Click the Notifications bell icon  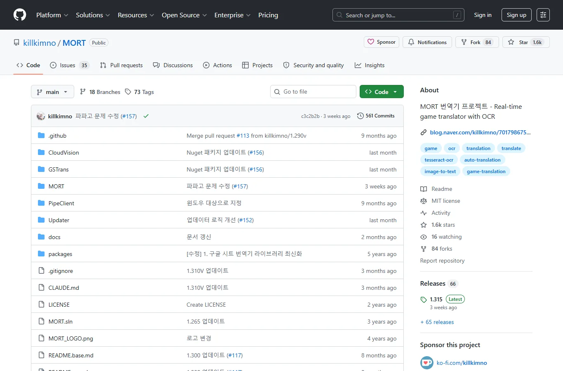[x=411, y=42]
